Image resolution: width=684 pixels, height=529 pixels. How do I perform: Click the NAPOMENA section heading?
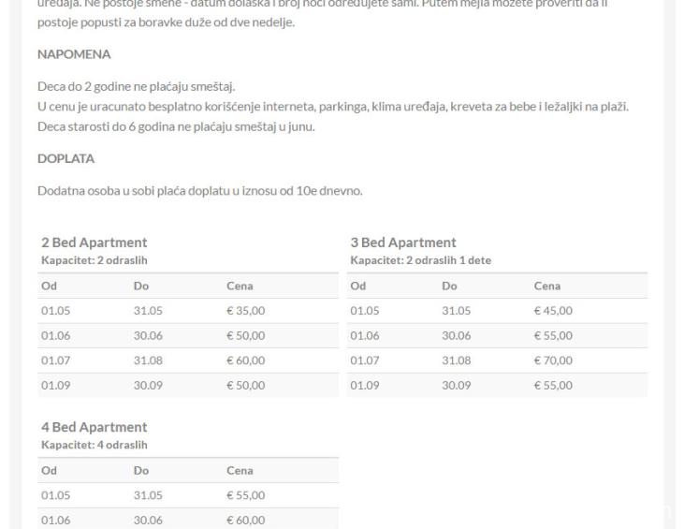73,55
